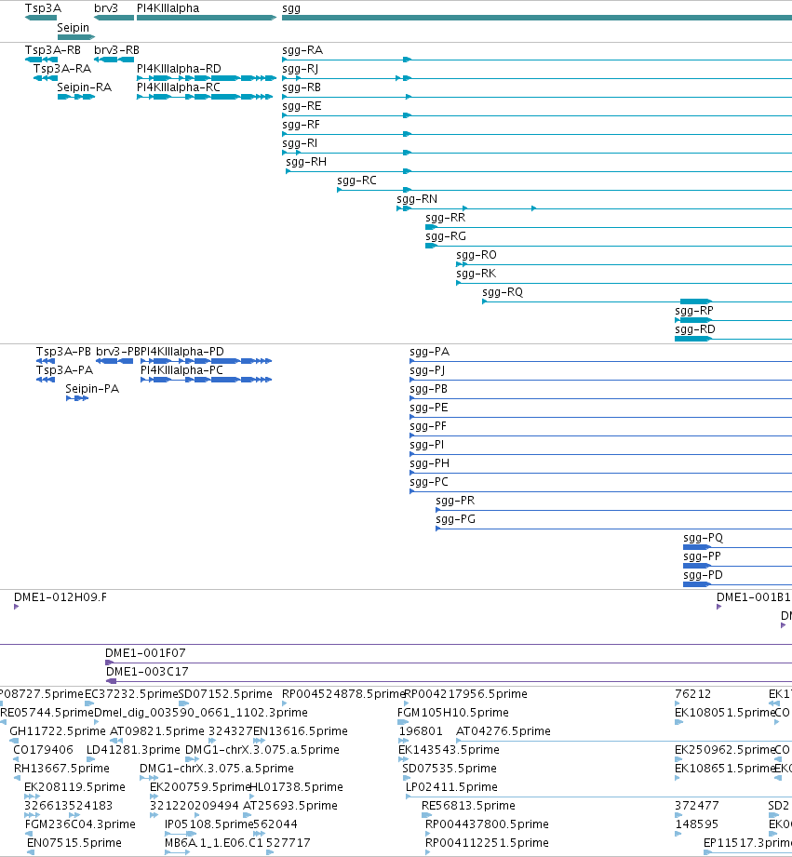Click EST FGM236C04.3prime
This screenshot has height=857, width=792.
click(80, 824)
